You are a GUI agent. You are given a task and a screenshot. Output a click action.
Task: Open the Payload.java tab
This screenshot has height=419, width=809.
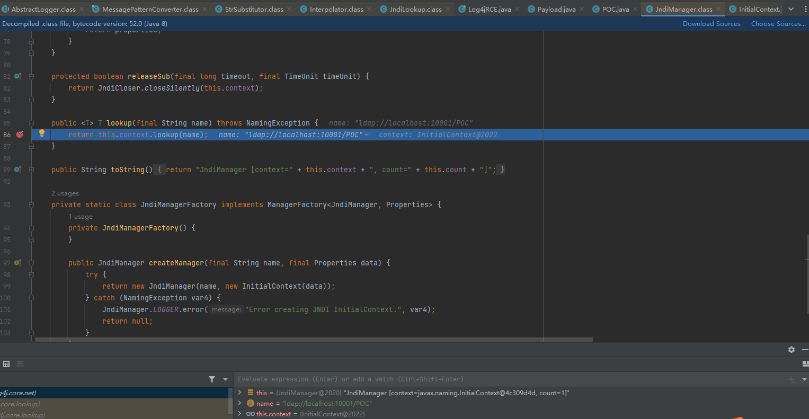click(556, 9)
